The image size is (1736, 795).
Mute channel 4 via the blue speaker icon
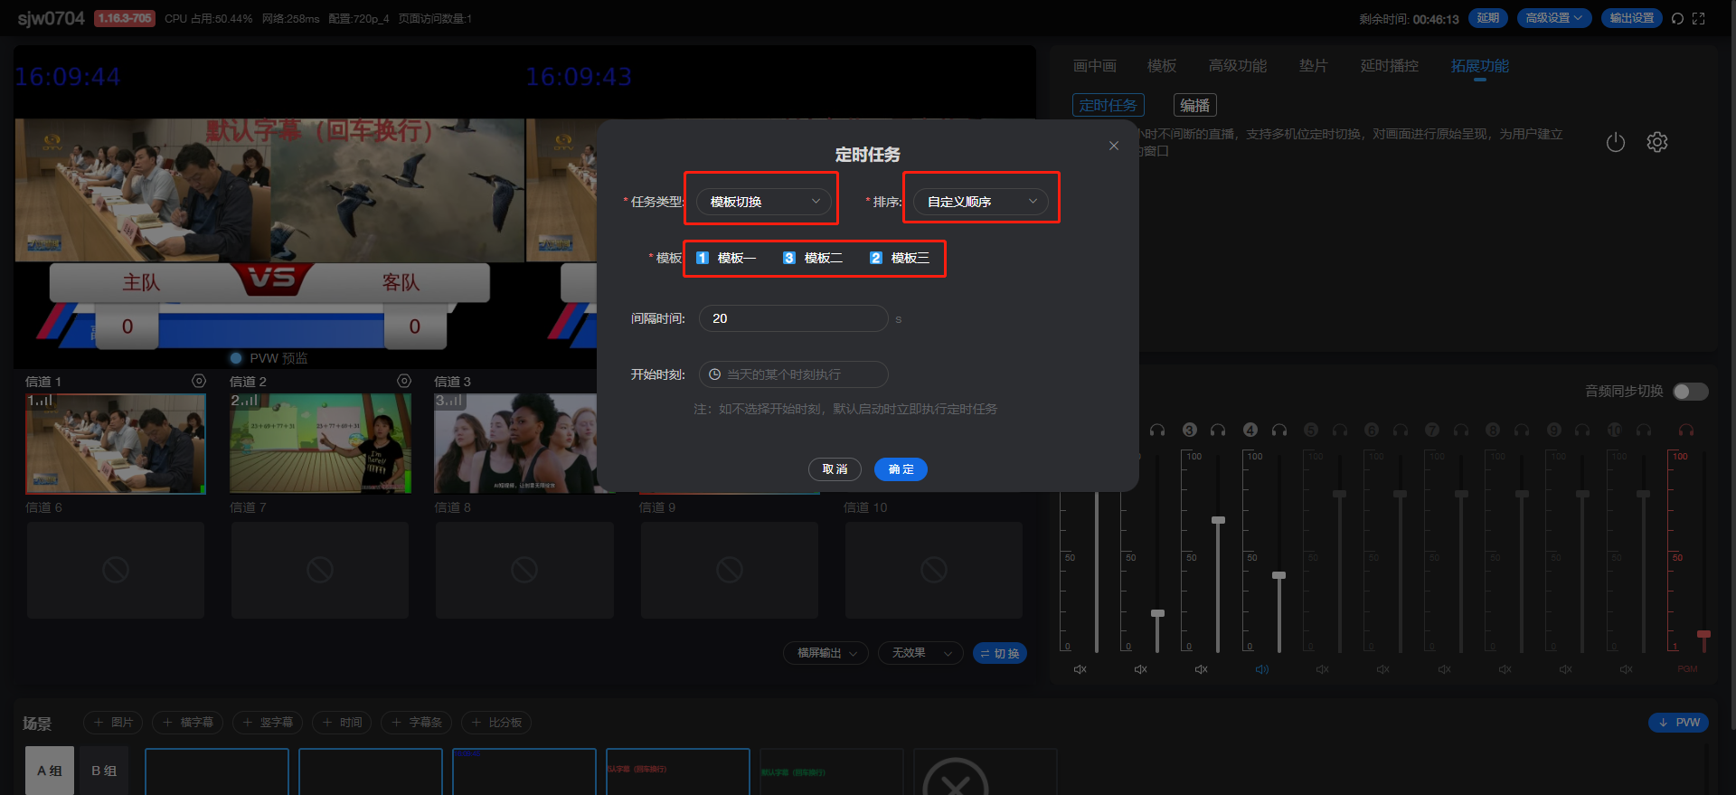coord(1262,669)
